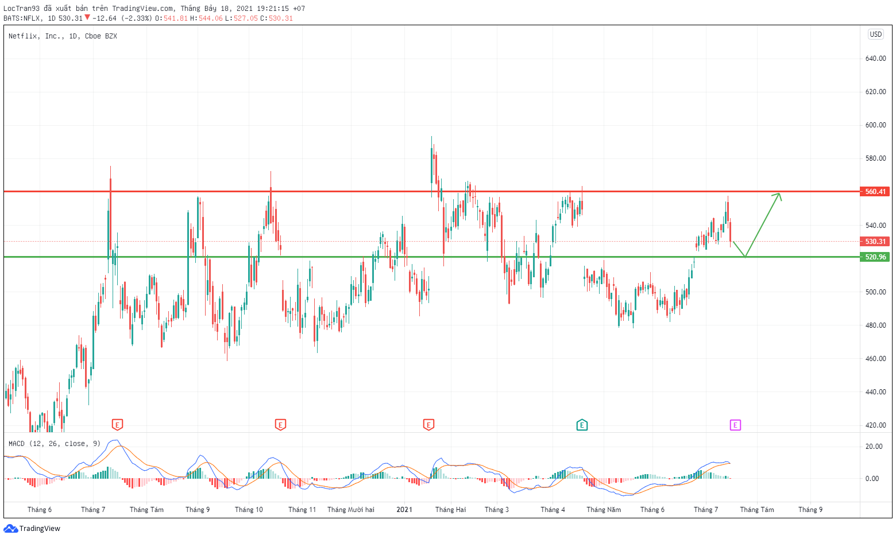Image resolution: width=896 pixels, height=539 pixels.
Task: Click the 640.00 price axis label
Action: 875,59
